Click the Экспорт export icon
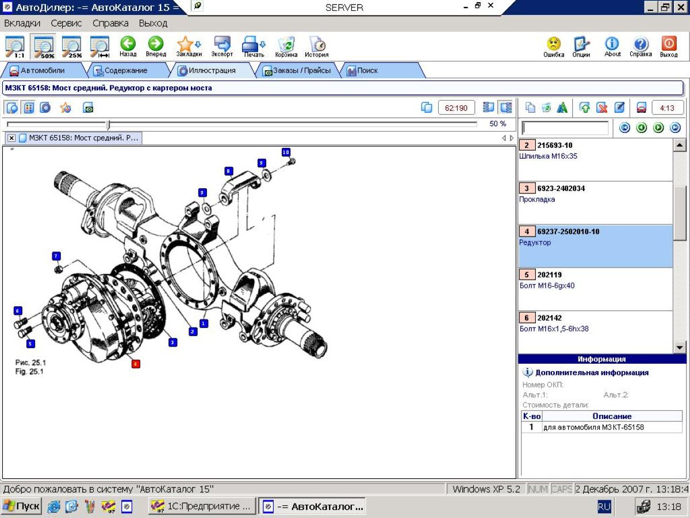This screenshot has width=690, height=518. point(222,47)
